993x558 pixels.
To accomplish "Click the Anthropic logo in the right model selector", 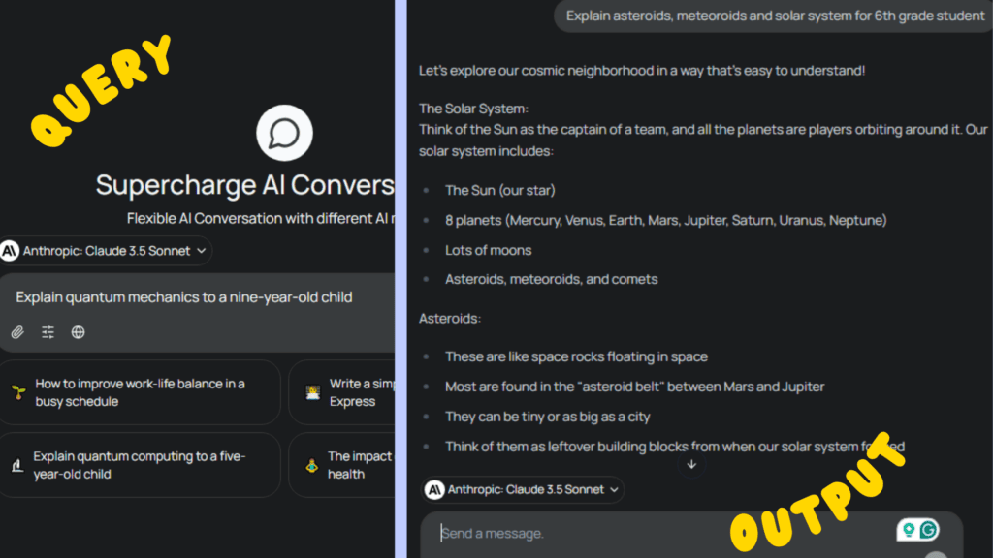I will click(x=434, y=490).
